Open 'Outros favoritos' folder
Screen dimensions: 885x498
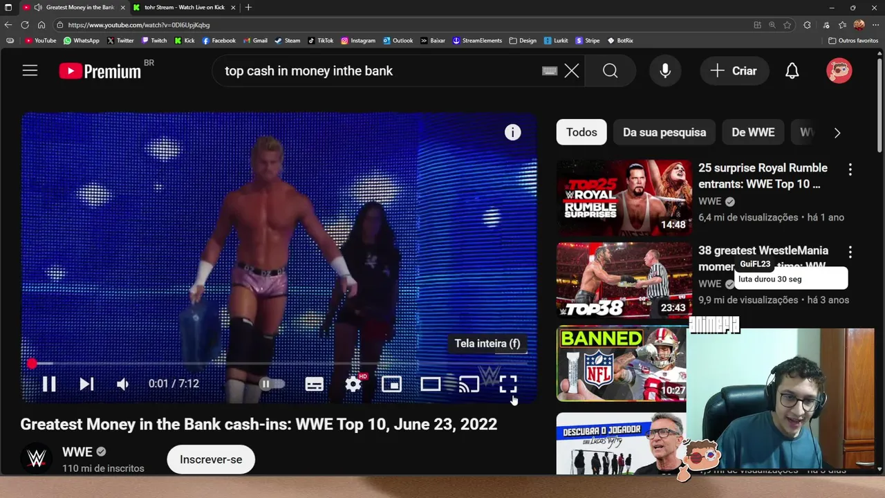853,41
